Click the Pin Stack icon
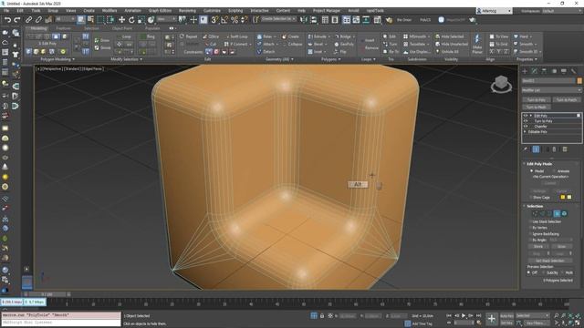This screenshot has width=584, height=328. pyautogui.click(x=526, y=149)
